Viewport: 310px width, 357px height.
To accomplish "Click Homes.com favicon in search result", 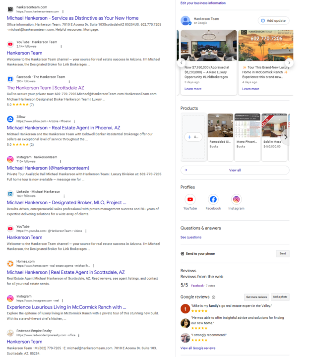I will click(x=10, y=264).
